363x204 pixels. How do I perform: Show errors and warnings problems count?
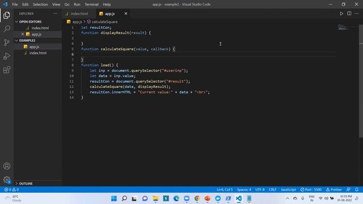(11, 189)
